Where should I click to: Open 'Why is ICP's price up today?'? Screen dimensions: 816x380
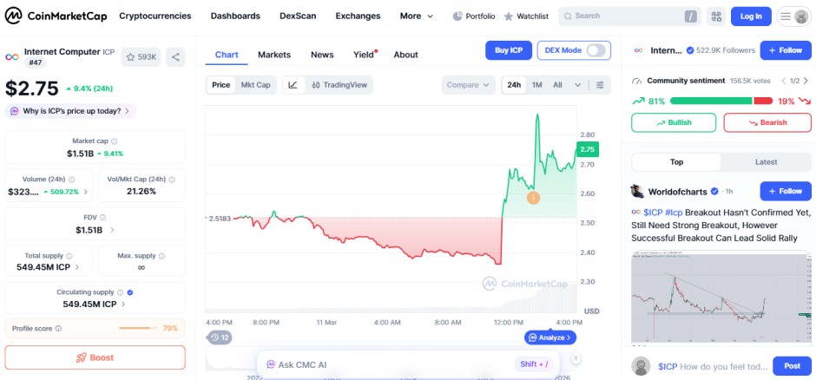(x=71, y=111)
